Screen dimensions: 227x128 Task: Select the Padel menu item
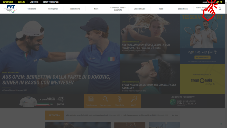click(161, 9)
